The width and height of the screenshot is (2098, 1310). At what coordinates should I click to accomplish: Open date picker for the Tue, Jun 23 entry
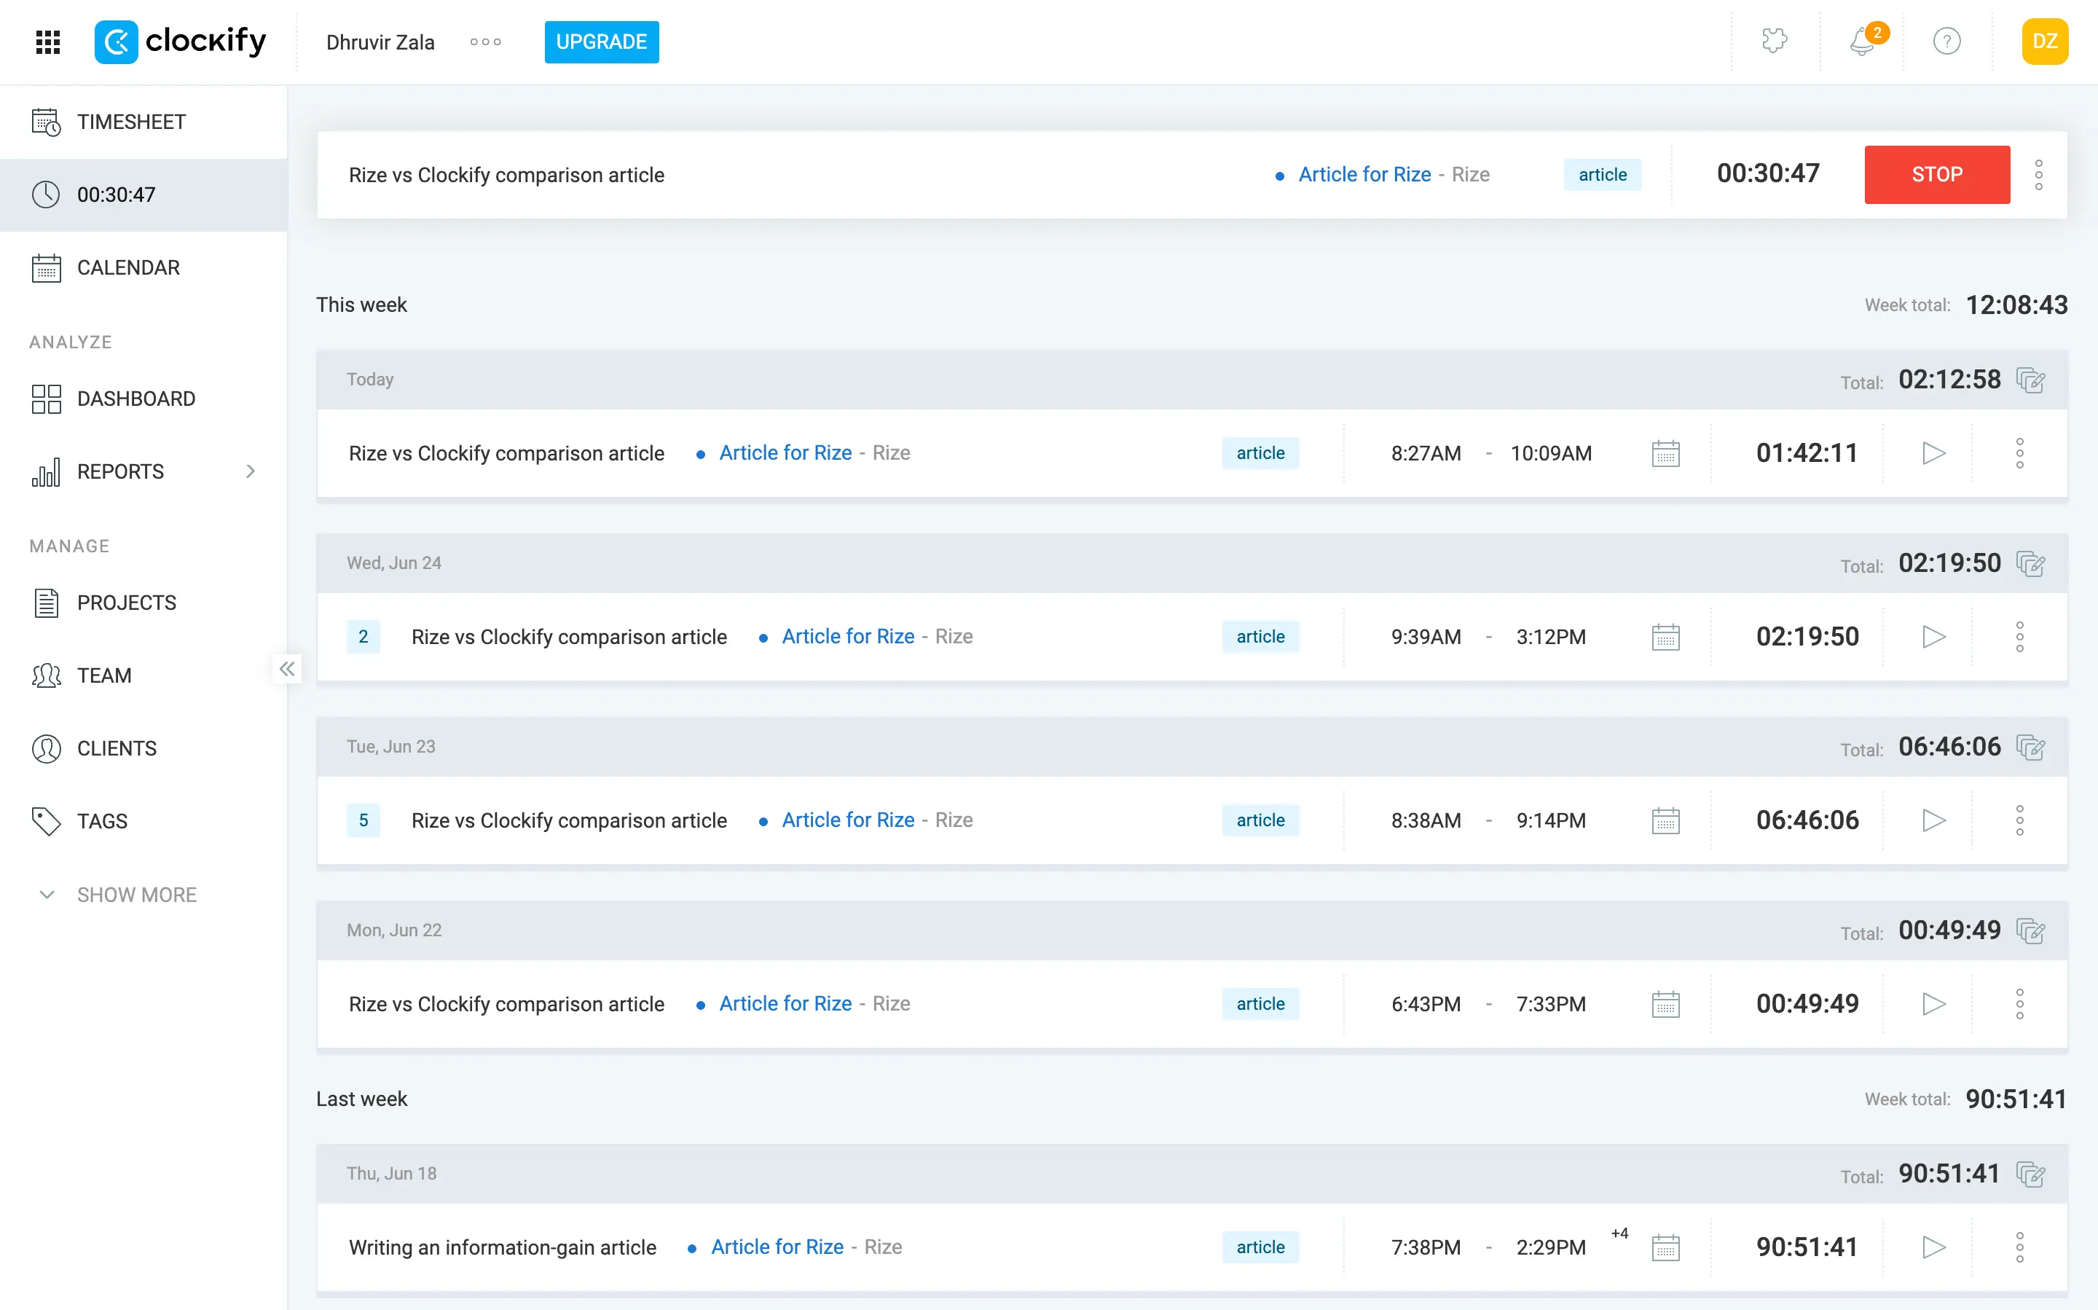1665,820
